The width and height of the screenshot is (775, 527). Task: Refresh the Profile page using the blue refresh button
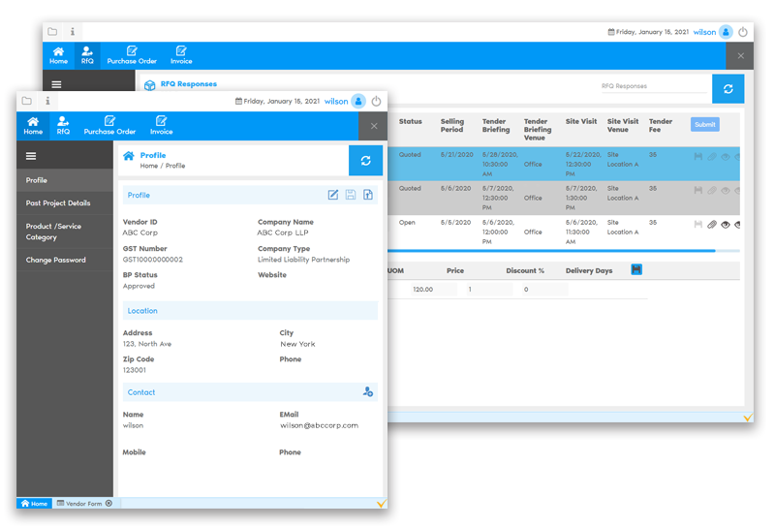[x=365, y=160]
